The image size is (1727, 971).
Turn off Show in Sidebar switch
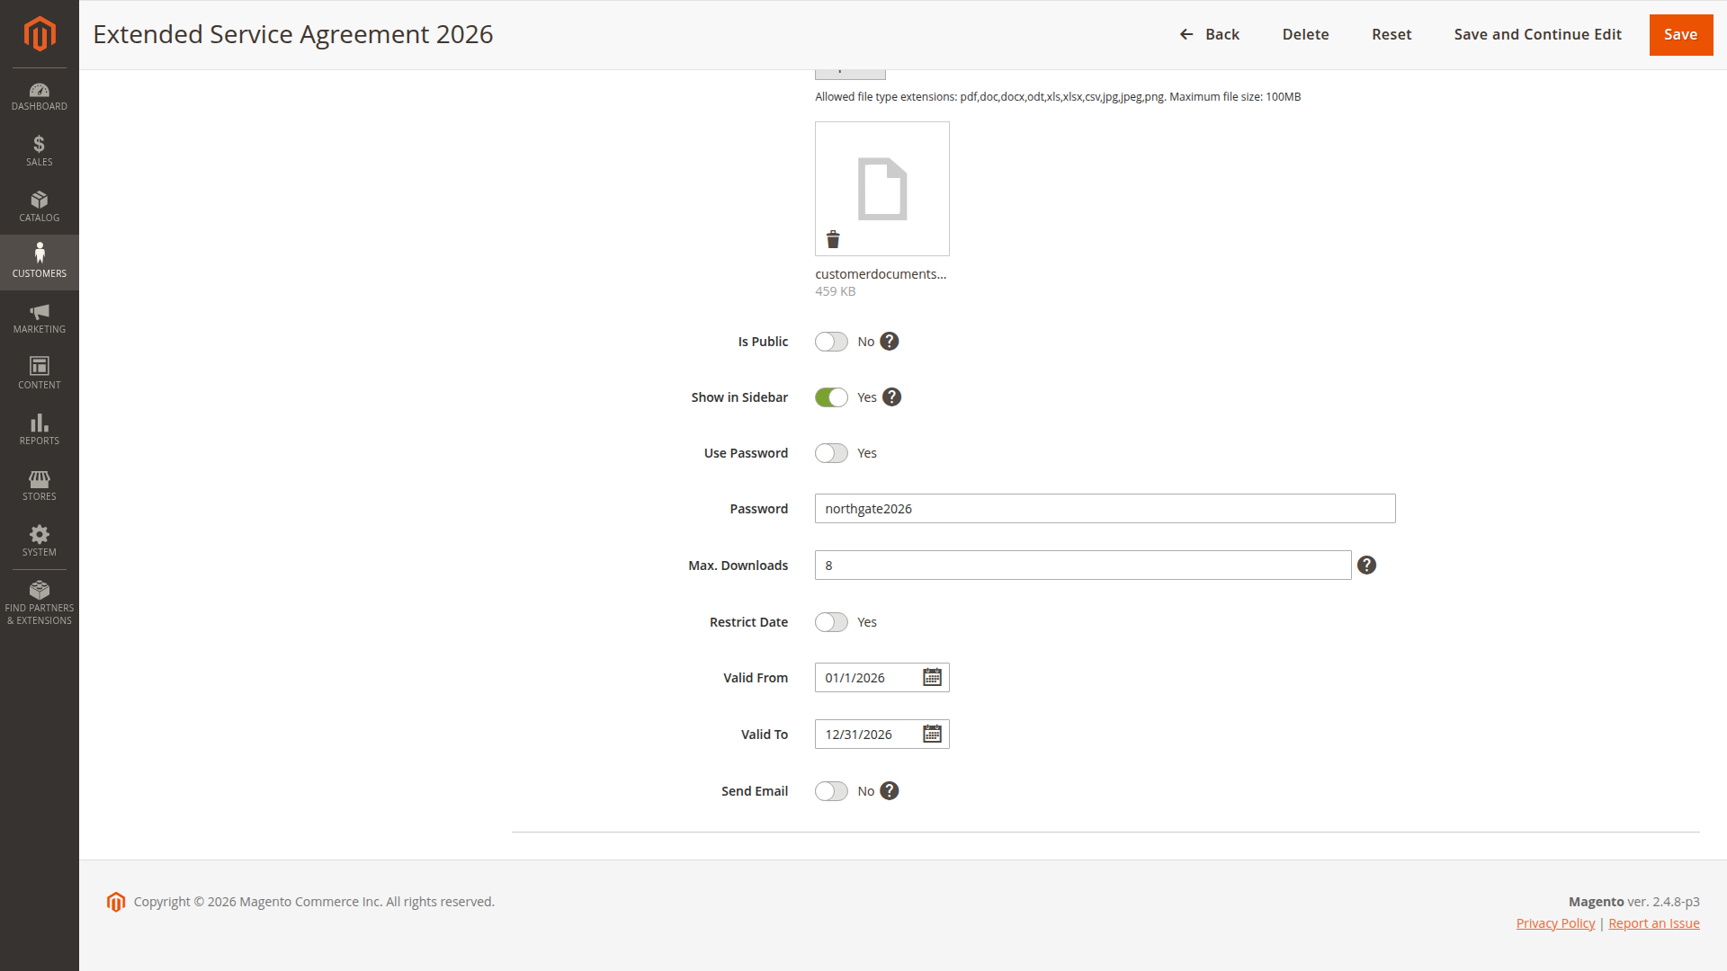point(831,397)
